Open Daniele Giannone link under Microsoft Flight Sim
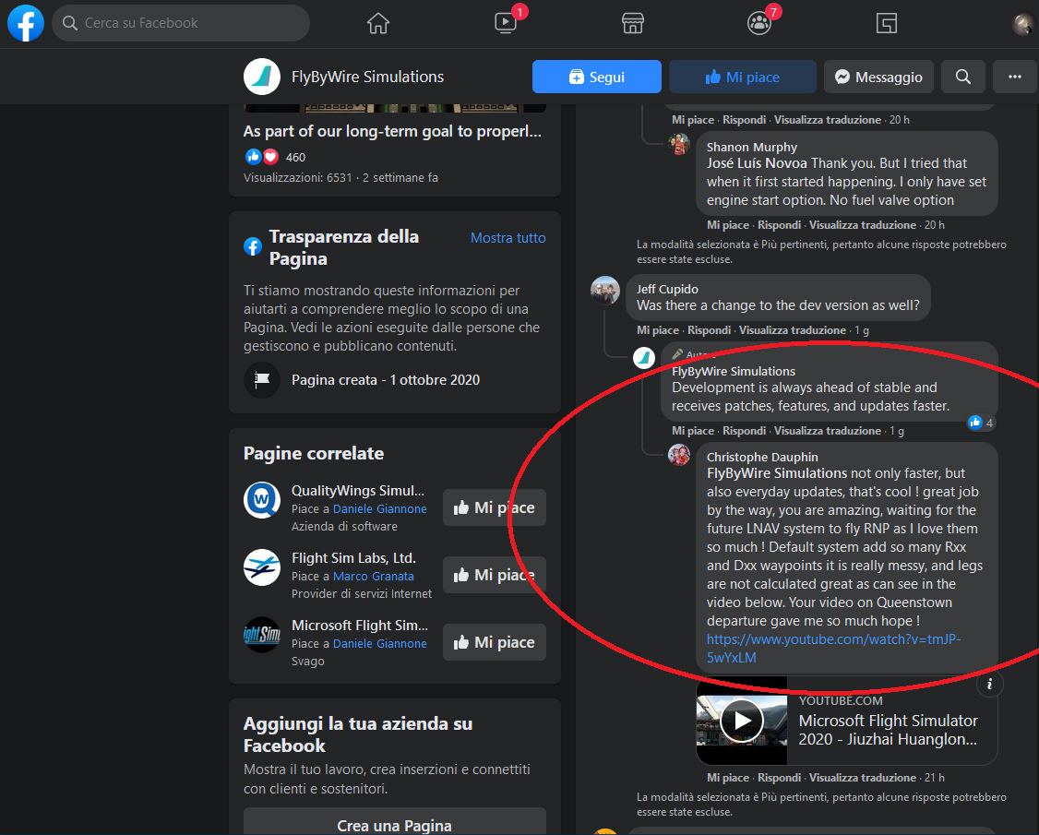 pos(379,643)
